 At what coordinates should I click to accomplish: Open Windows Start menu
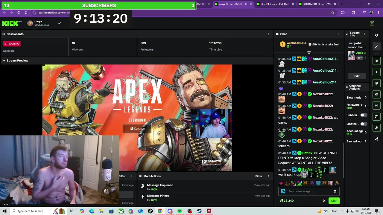click(5, 211)
